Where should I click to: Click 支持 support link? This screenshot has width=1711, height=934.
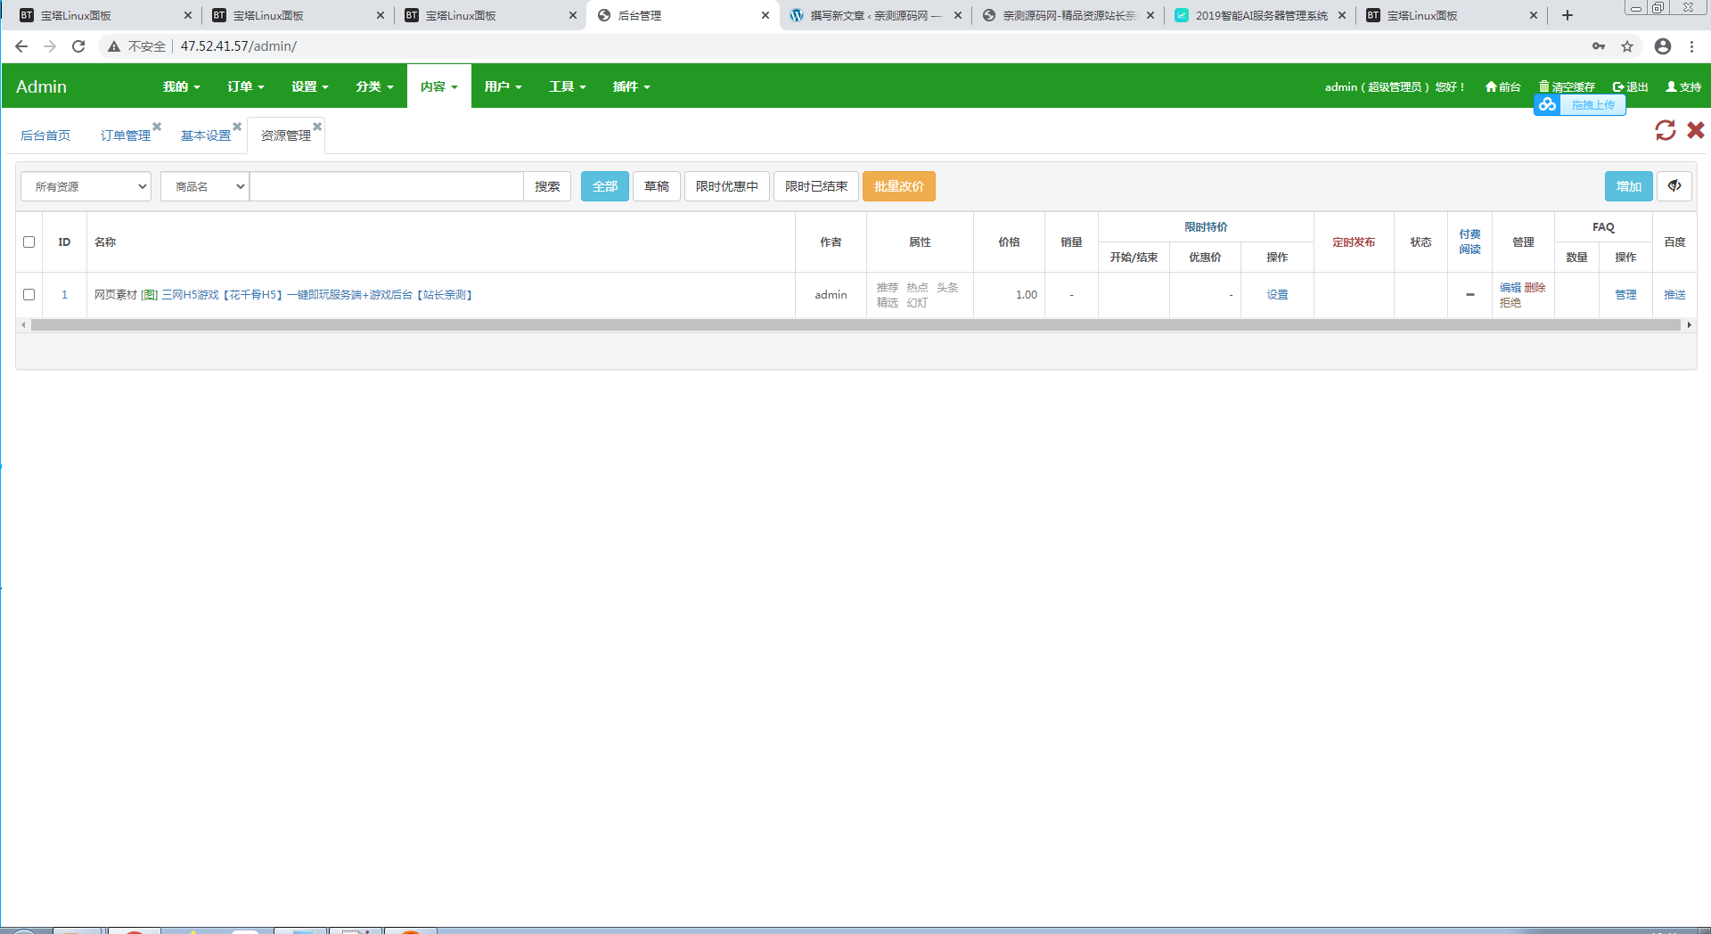point(1683,86)
